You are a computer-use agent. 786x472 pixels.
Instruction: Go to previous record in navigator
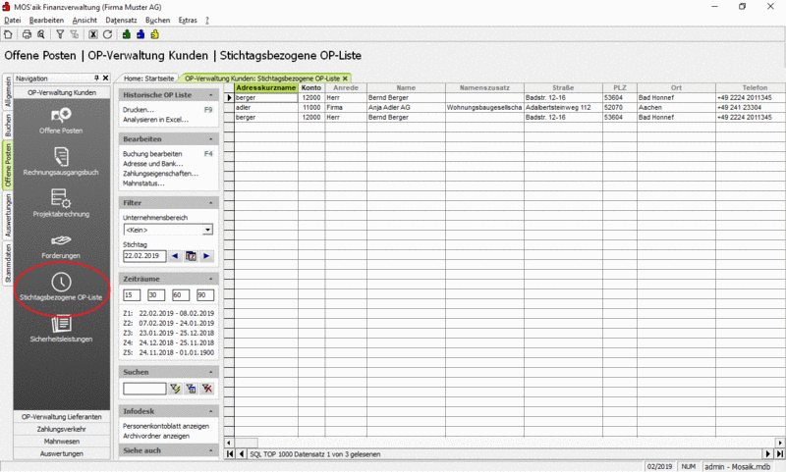coord(241,454)
